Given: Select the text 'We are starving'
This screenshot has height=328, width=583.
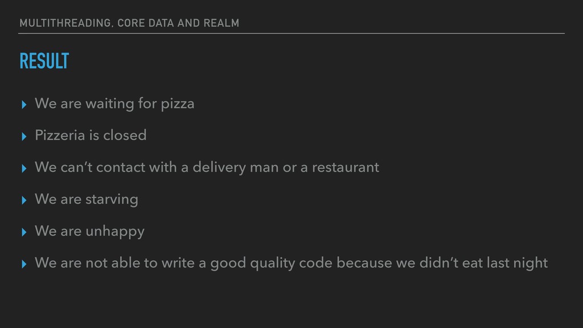Looking at the screenshot, I should [x=87, y=200].
